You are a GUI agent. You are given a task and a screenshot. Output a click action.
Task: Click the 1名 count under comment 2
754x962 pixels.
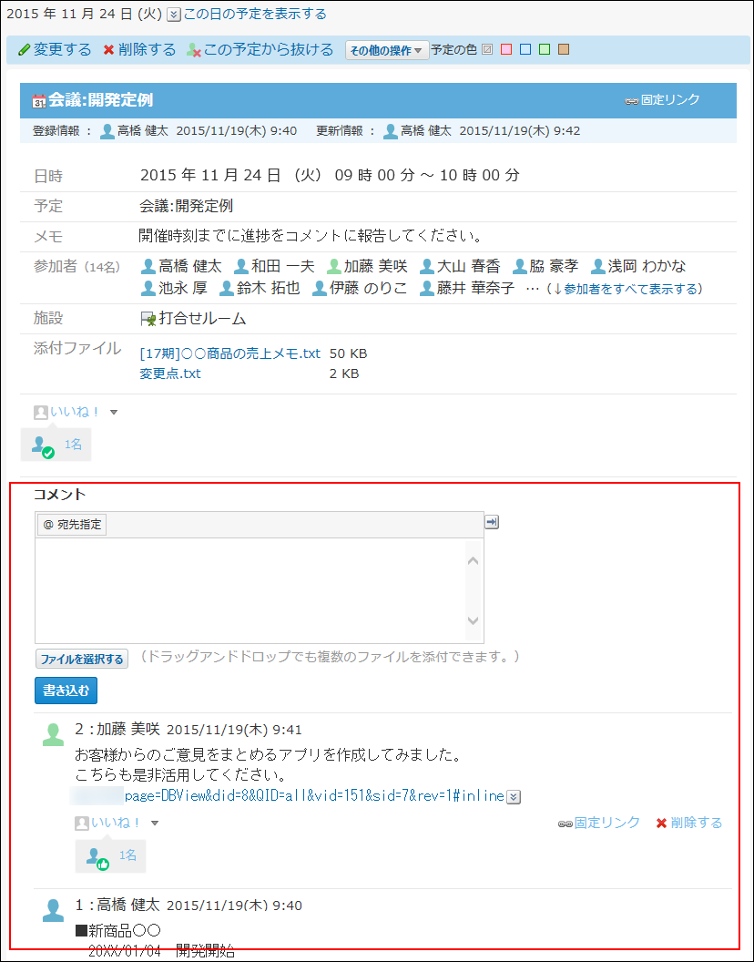[127, 855]
